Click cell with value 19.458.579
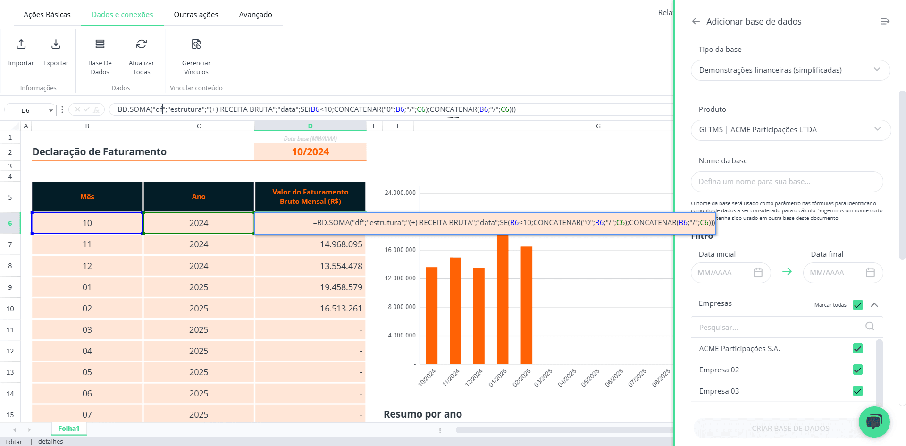This screenshot has width=906, height=446. click(x=310, y=287)
